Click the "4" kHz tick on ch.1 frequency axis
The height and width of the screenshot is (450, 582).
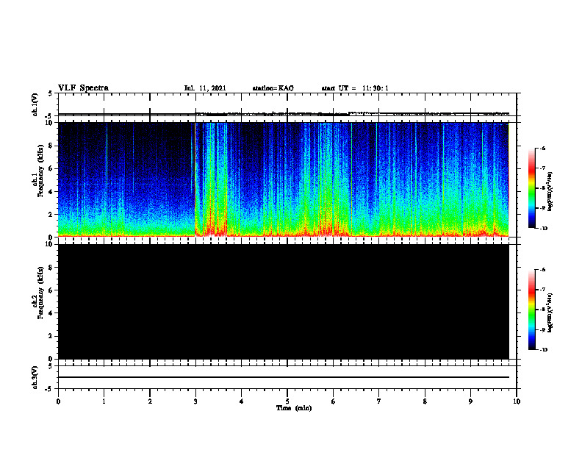[x=51, y=192]
